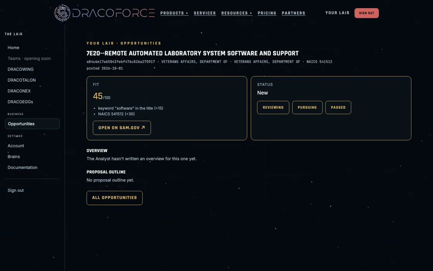Mark the opportunity as Pursuing

pos(307,107)
